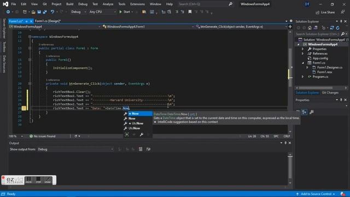
Task: Open the WindowsFormsApp4.Form1 type dropdown
Action: (148, 27)
